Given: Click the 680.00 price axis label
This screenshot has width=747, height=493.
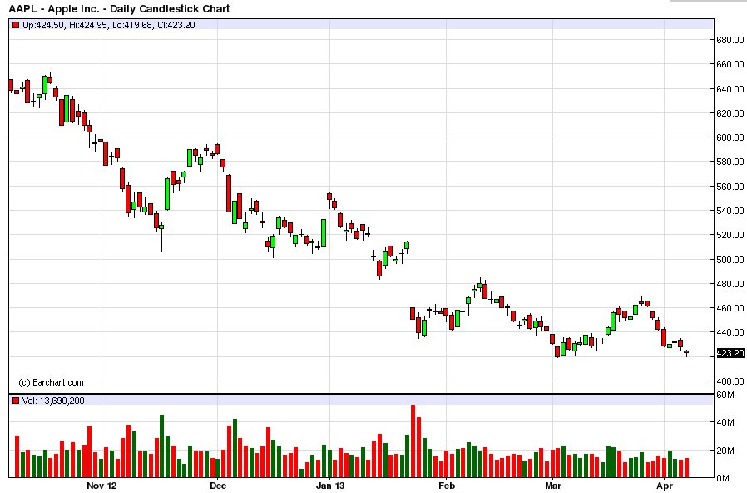Looking at the screenshot, I should [x=730, y=40].
